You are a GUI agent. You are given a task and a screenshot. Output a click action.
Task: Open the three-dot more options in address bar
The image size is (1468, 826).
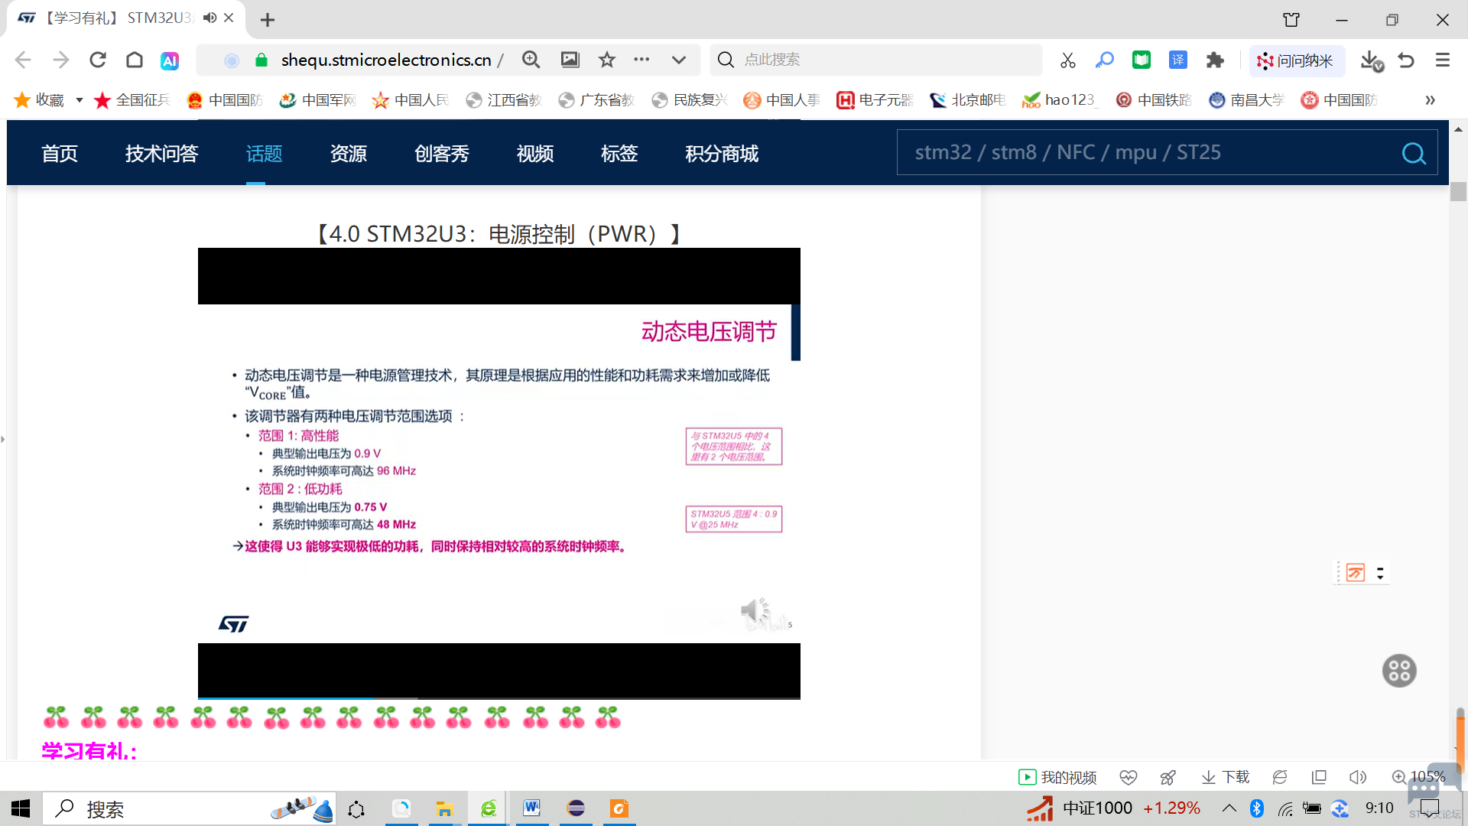(x=641, y=60)
